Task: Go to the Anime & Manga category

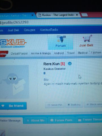Action: (x=41, y=53)
